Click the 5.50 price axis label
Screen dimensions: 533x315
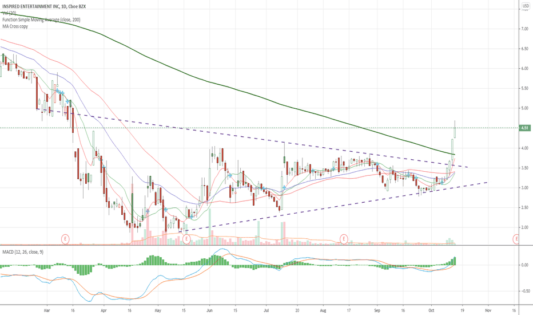pyautogui.click(x=524, y=88)
